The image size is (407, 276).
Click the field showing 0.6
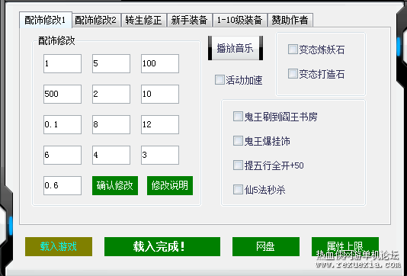click(x=62, y=185)
